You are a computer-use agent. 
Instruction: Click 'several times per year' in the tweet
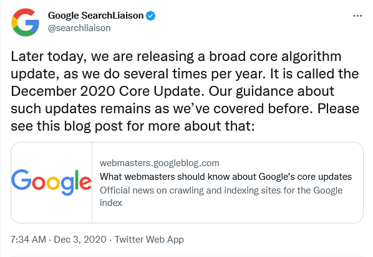coord(195,74)
